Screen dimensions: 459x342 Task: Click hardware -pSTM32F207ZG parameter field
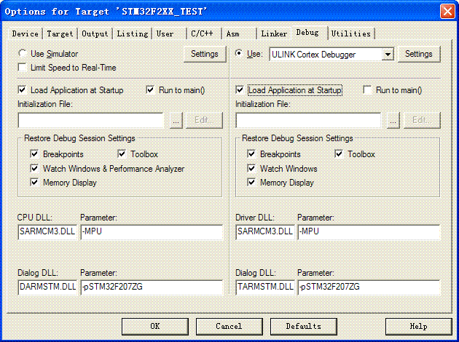tap(369, 287)
